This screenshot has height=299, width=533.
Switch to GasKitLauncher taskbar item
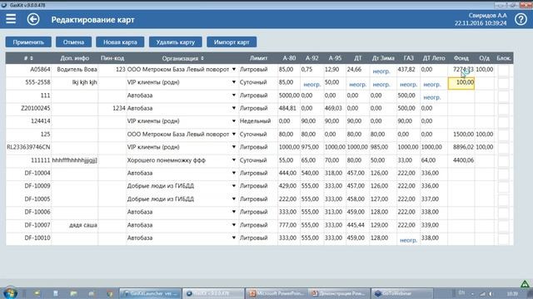pos(151,293)
